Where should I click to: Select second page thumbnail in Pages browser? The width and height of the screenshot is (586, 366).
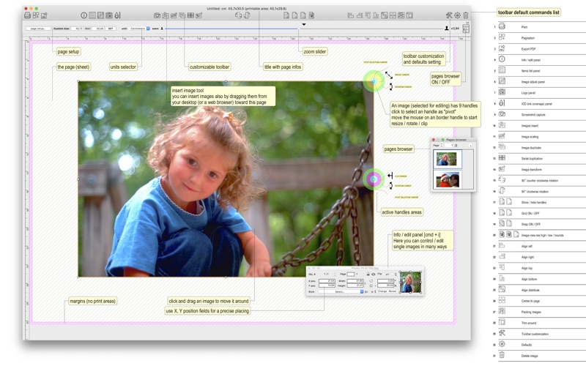pos(448,179)
